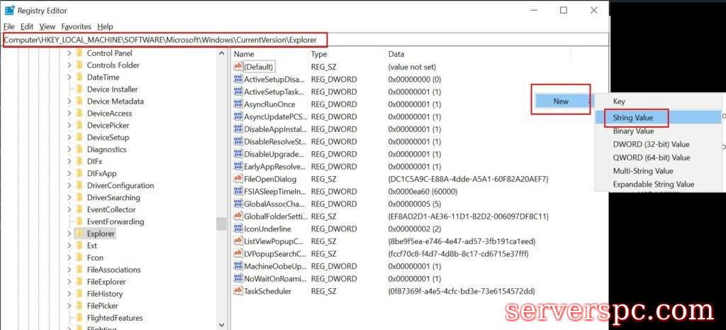726x330 pixels.
Task: Open the Favorites menu
Action: pyautogui.click(x=76, y=26)
